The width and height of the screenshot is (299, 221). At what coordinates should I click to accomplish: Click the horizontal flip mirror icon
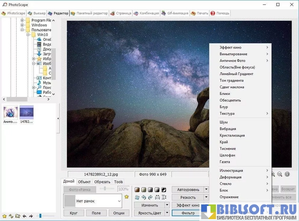(x=157, y=197)
